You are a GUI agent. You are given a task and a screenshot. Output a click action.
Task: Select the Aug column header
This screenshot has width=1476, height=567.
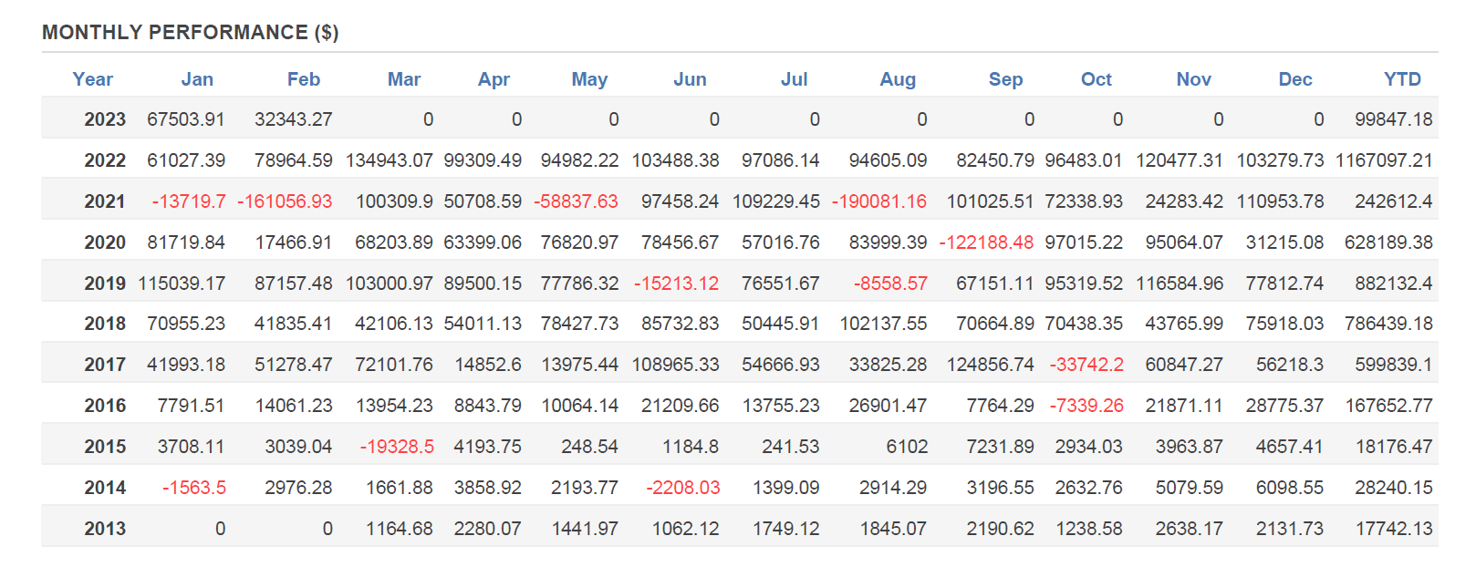tap(898, 79)
